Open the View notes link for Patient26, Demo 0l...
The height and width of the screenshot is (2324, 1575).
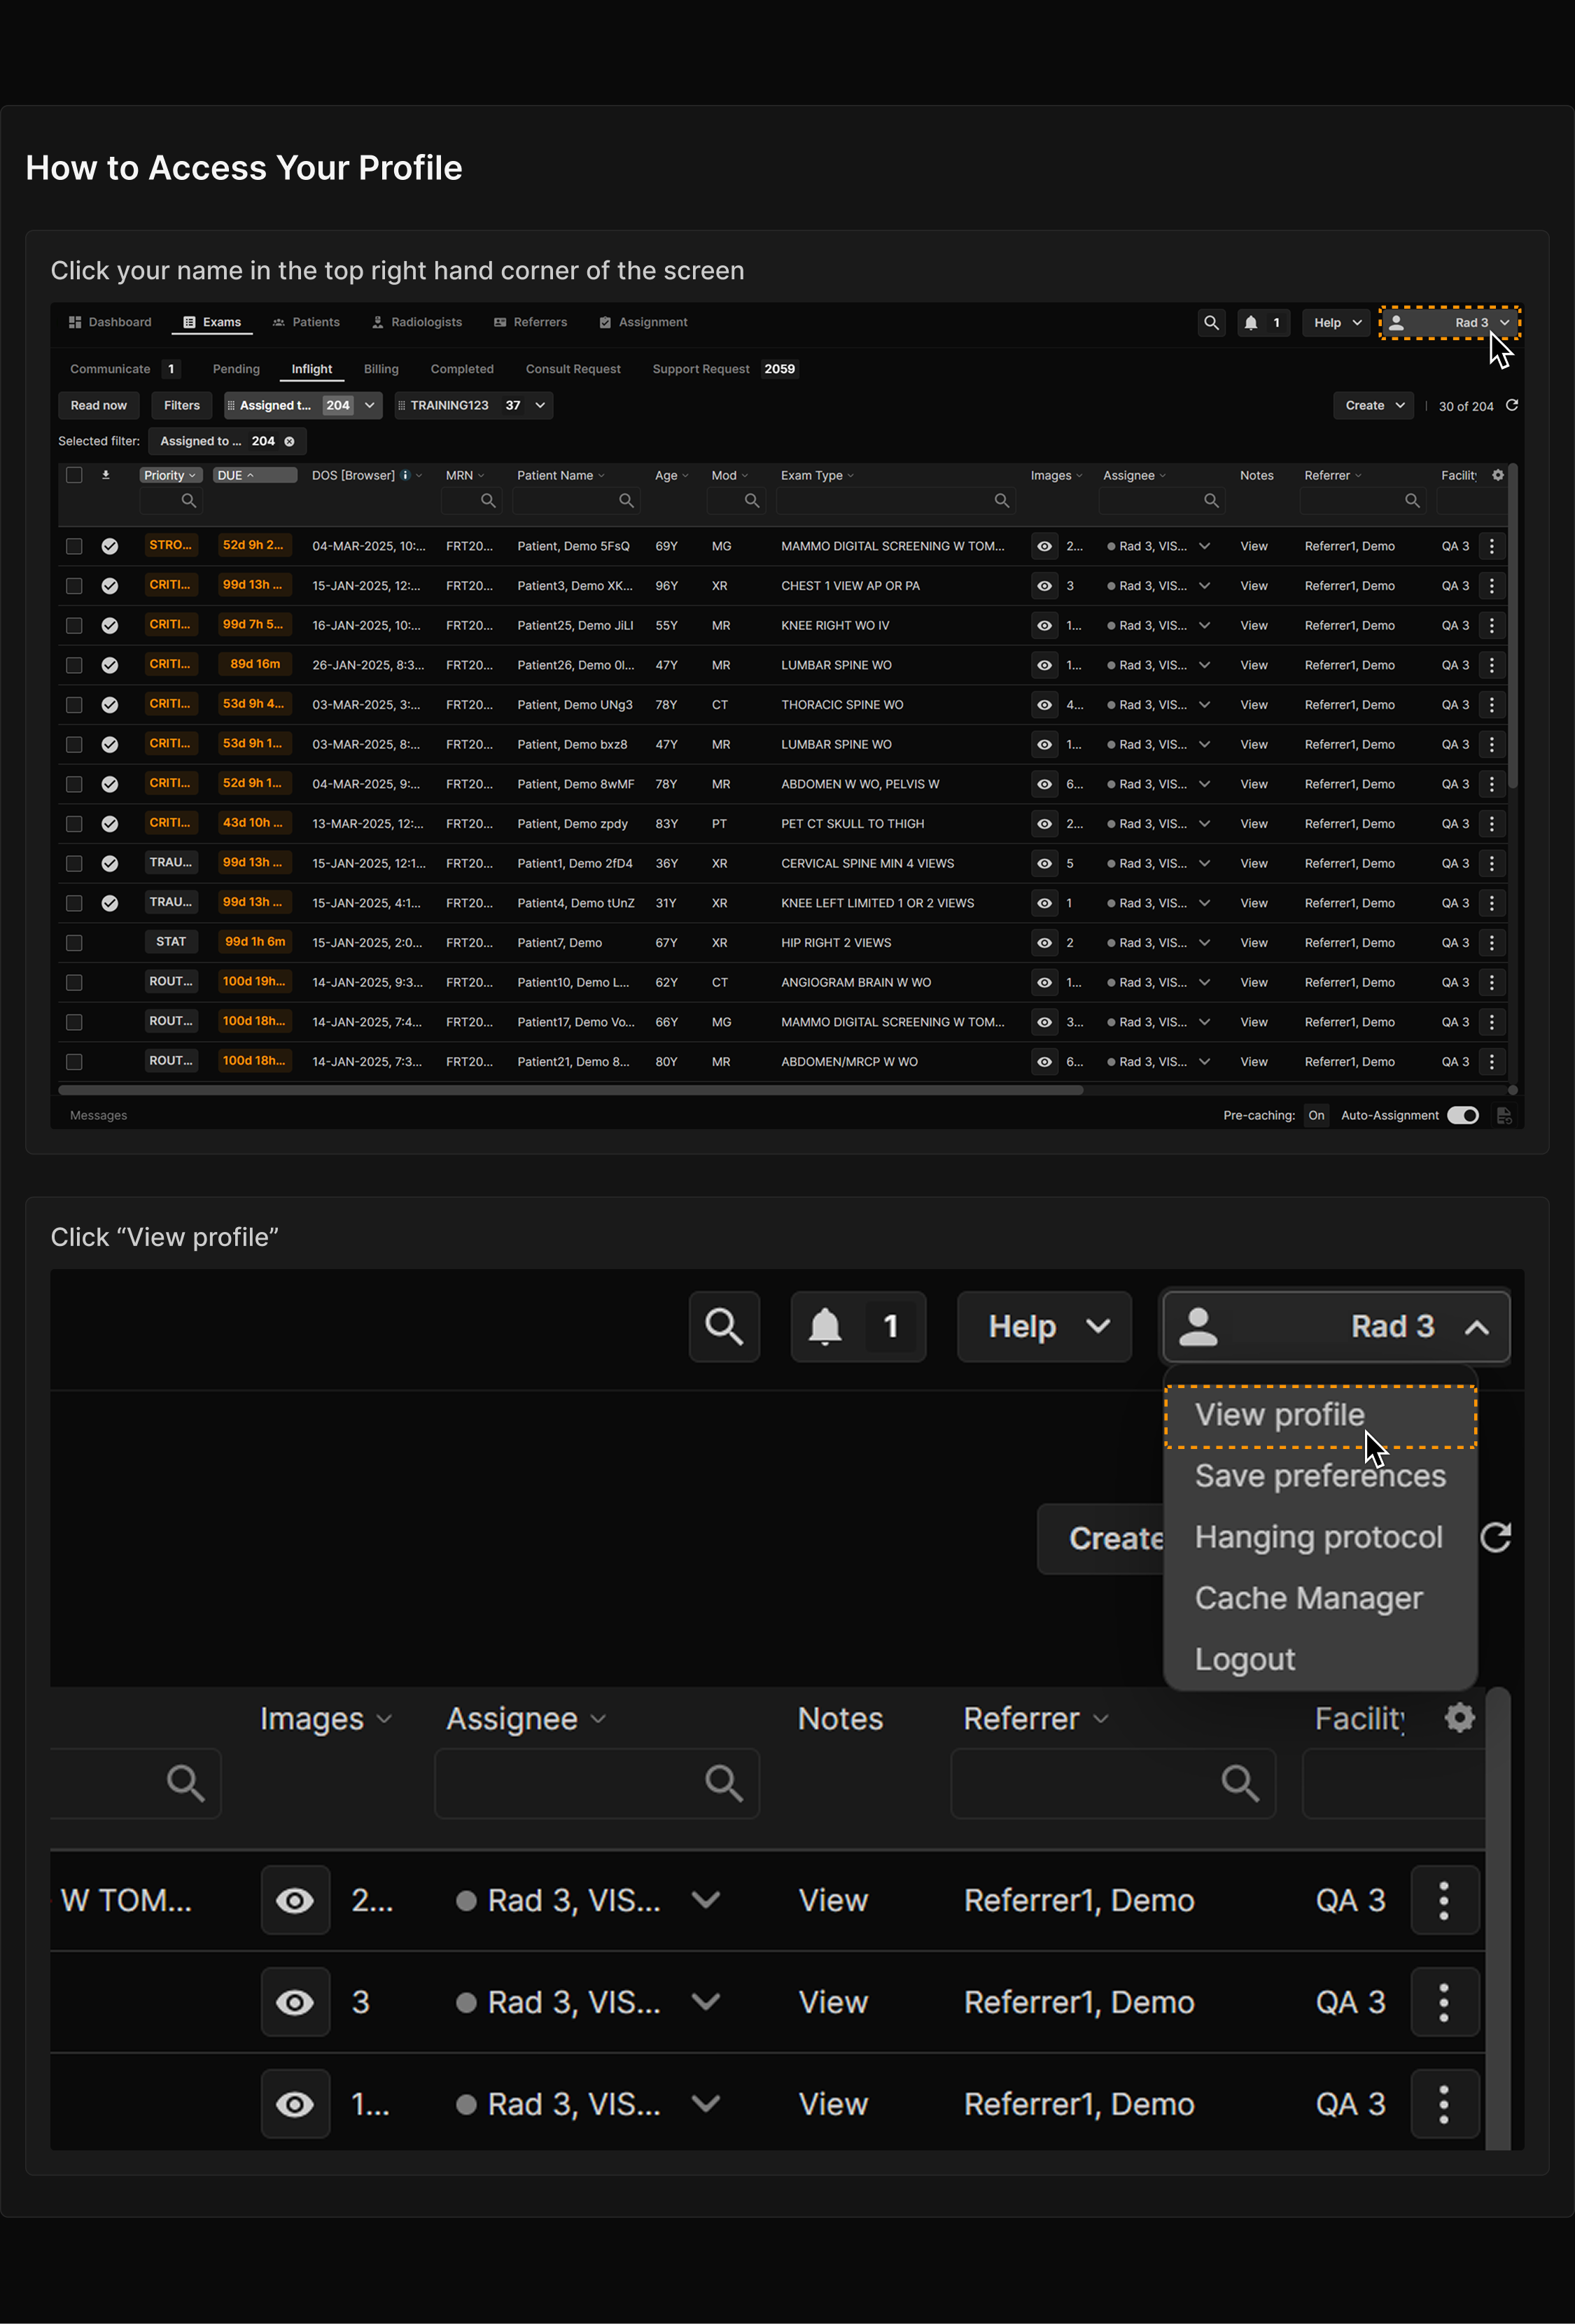pos(1253,665)
